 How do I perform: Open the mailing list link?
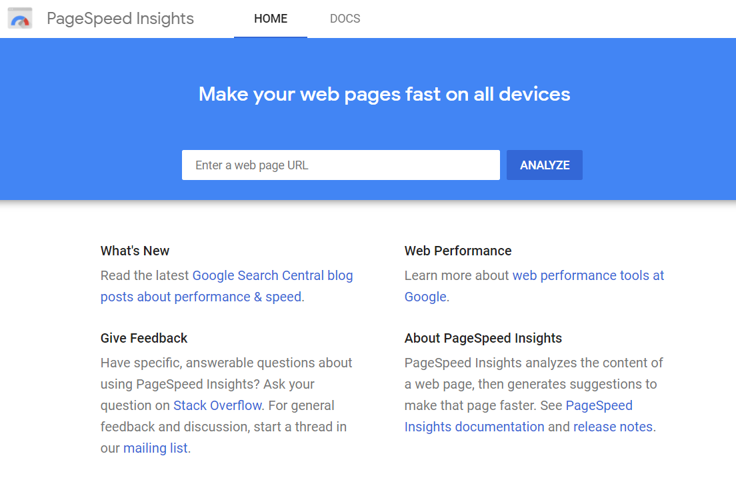(x=154, y=447)
